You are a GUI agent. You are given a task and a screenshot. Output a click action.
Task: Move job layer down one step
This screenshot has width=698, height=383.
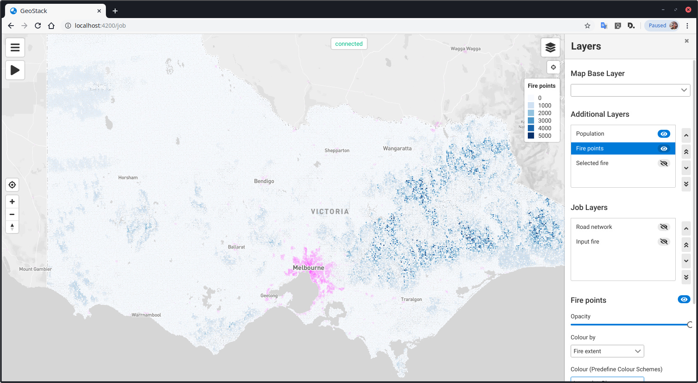tap(686, 261)
